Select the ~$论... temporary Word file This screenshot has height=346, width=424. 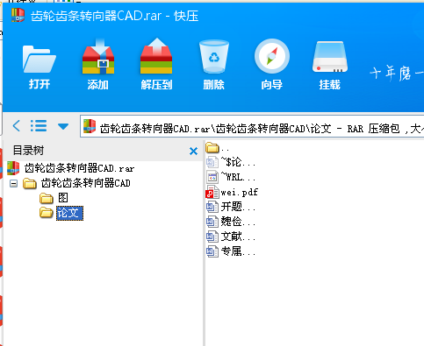pos(231,162)
